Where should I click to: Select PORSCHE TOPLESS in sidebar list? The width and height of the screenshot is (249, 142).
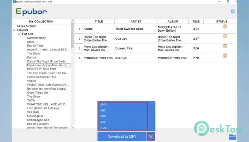click(x=42, y=69)
